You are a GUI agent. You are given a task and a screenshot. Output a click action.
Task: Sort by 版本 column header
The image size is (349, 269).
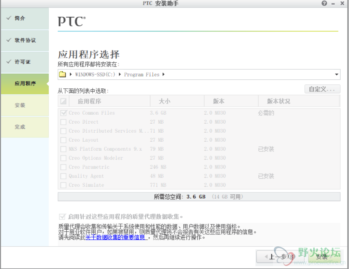tap(231, 101)
